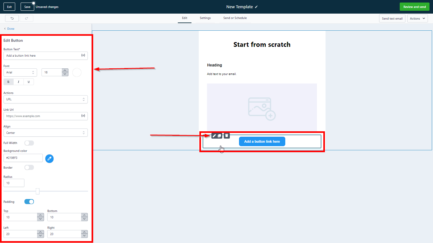Open the Arial font family dropdown
The height and width of the screenshot is (243, 433).
pos(20,72)
